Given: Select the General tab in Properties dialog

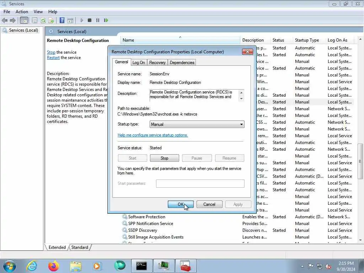Looking at the screenshot, I should (x=122, y=62).
